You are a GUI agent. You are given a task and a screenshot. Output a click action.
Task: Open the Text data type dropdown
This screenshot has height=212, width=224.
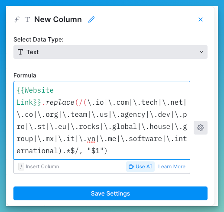(110, 52)
